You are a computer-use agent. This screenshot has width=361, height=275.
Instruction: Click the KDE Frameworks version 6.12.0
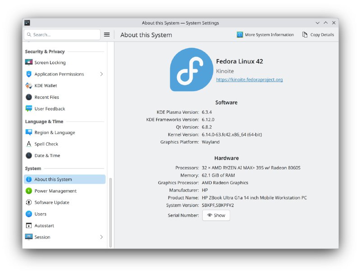(x=208, y=120)
